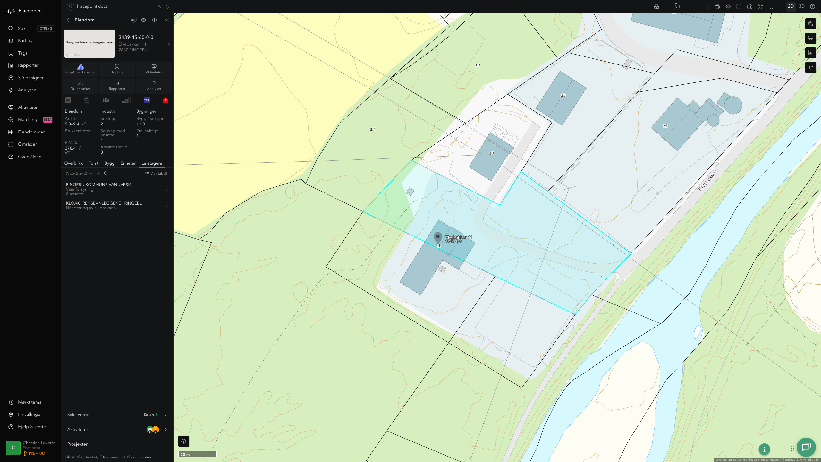
Task: Toggle map visibility eye in top toolbar
Action: click(x=728, y=7)
